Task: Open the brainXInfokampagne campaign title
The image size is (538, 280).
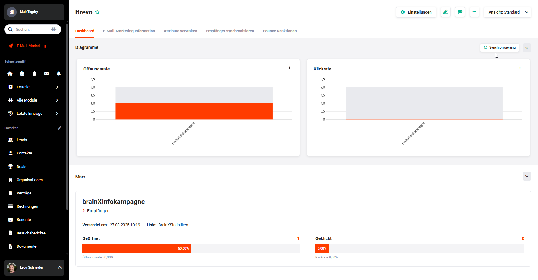Action: point(114,202)
